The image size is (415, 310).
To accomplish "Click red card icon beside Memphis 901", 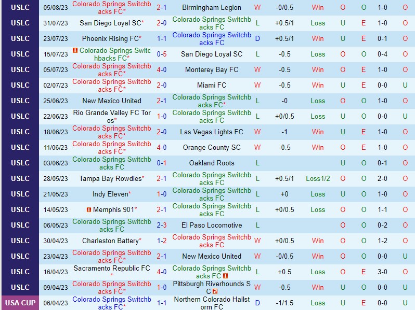I will pos(89,210).
